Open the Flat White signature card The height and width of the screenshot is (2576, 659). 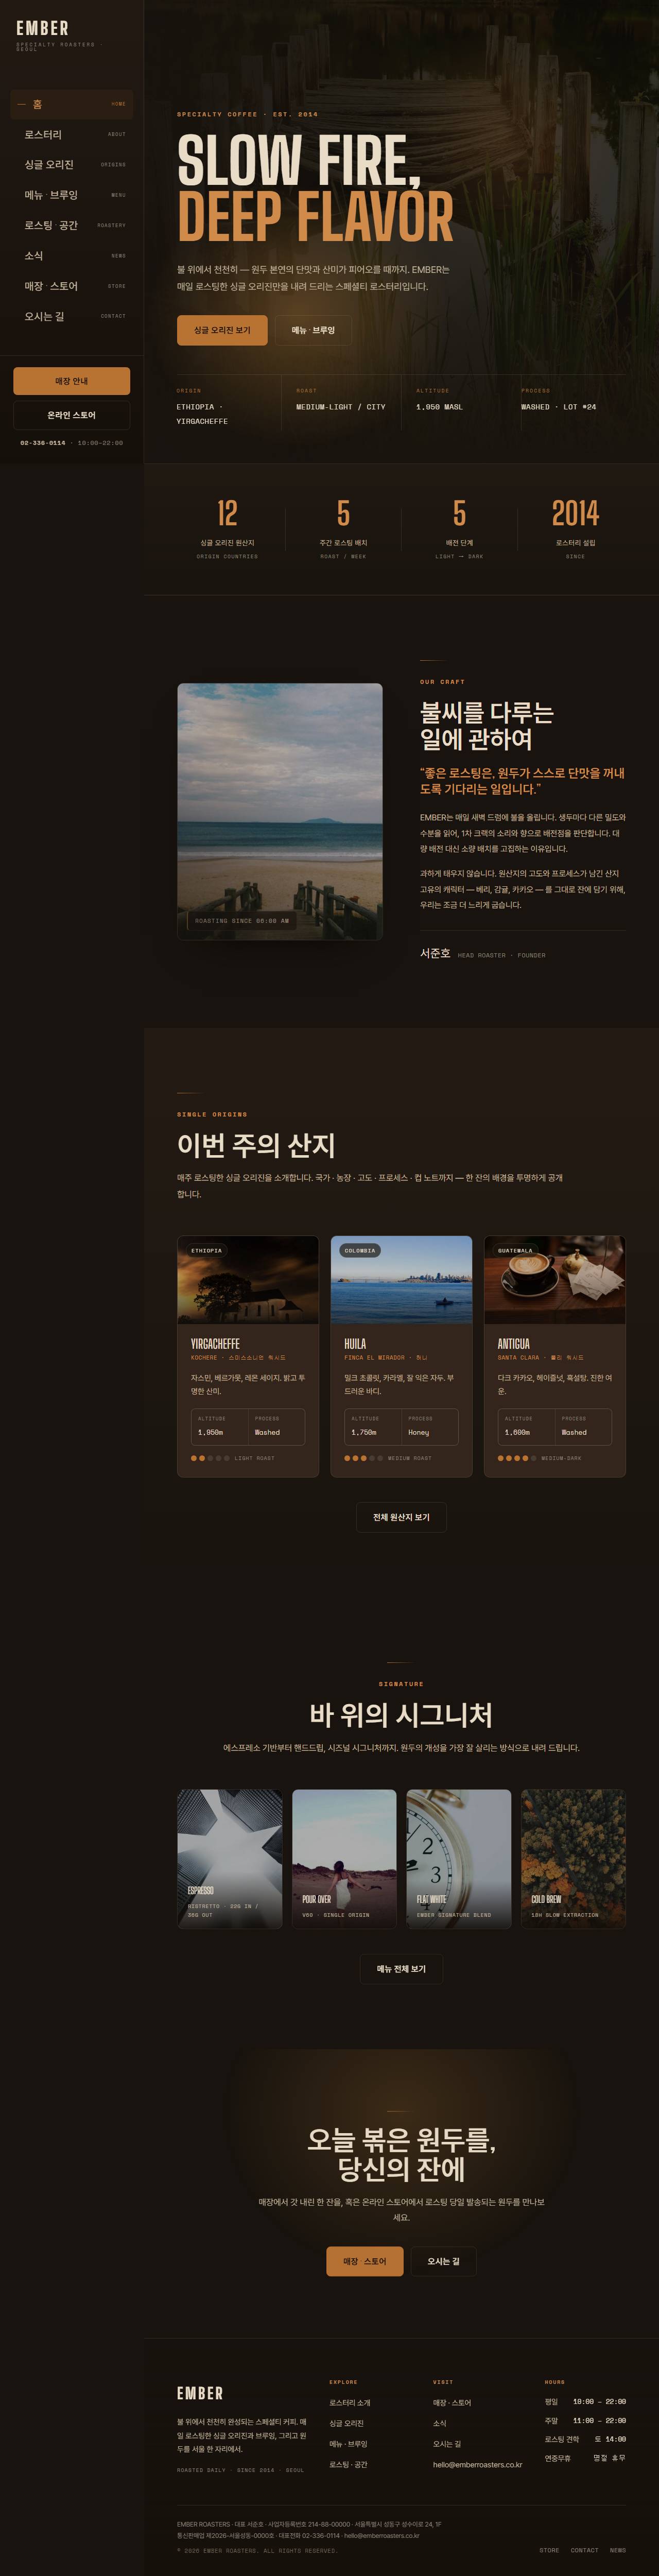click(459, 1859)
